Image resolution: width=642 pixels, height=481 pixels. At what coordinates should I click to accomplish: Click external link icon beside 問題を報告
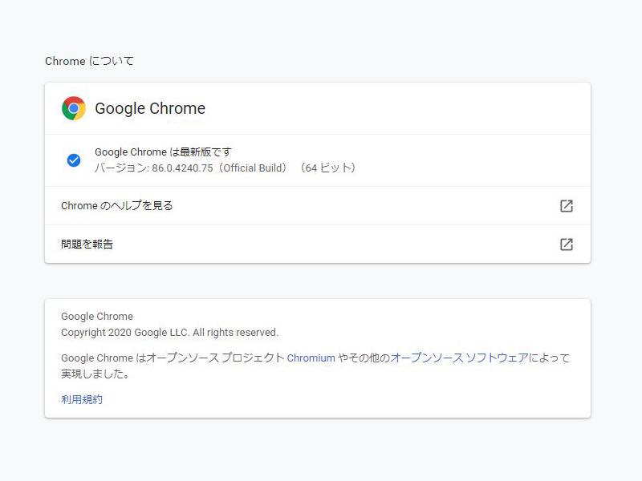567,245
